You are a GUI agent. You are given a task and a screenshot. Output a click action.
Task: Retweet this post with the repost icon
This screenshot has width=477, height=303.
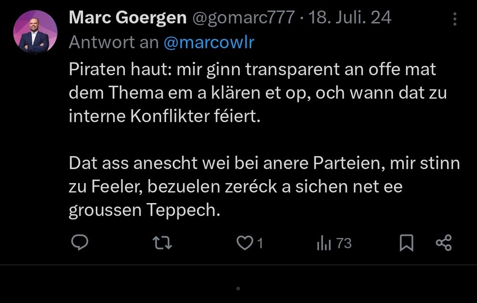[162, 243]
